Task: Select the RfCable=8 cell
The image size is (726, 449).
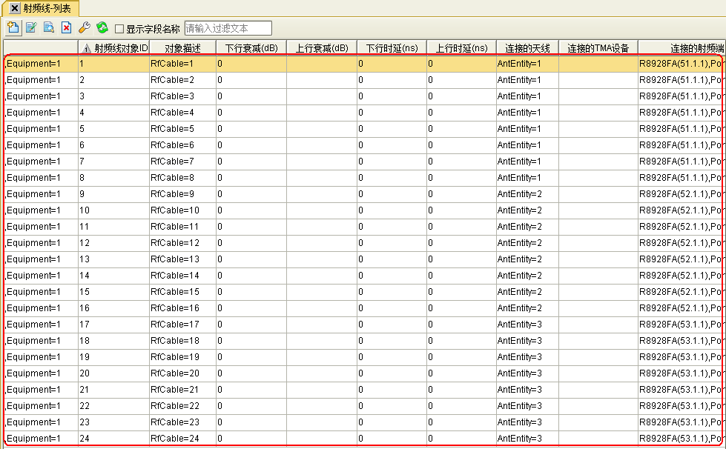Action: pyautogui.click(x=182, y=178)
